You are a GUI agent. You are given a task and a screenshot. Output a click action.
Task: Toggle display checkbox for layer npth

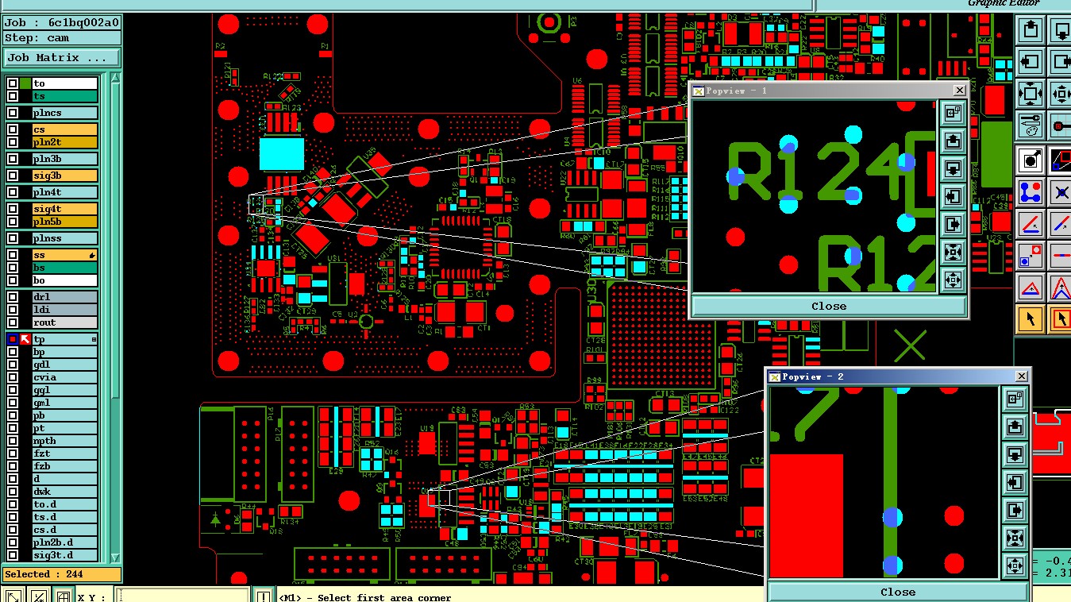[13, 441]
